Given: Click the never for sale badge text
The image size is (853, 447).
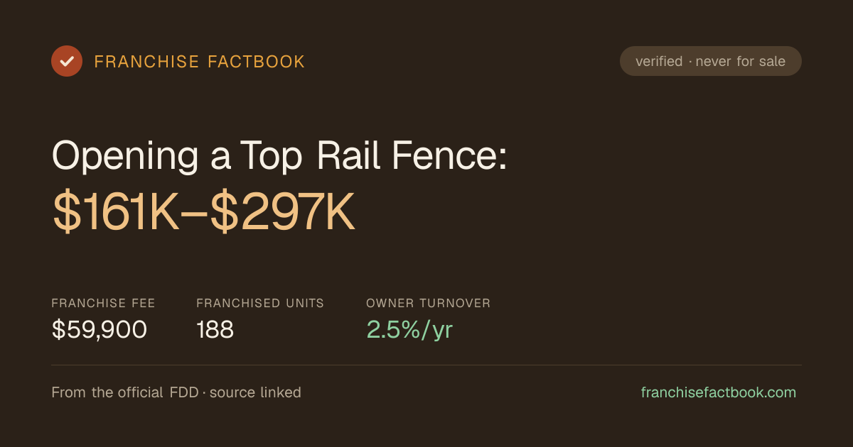Looking at the screenshot, I should [741, 61].
